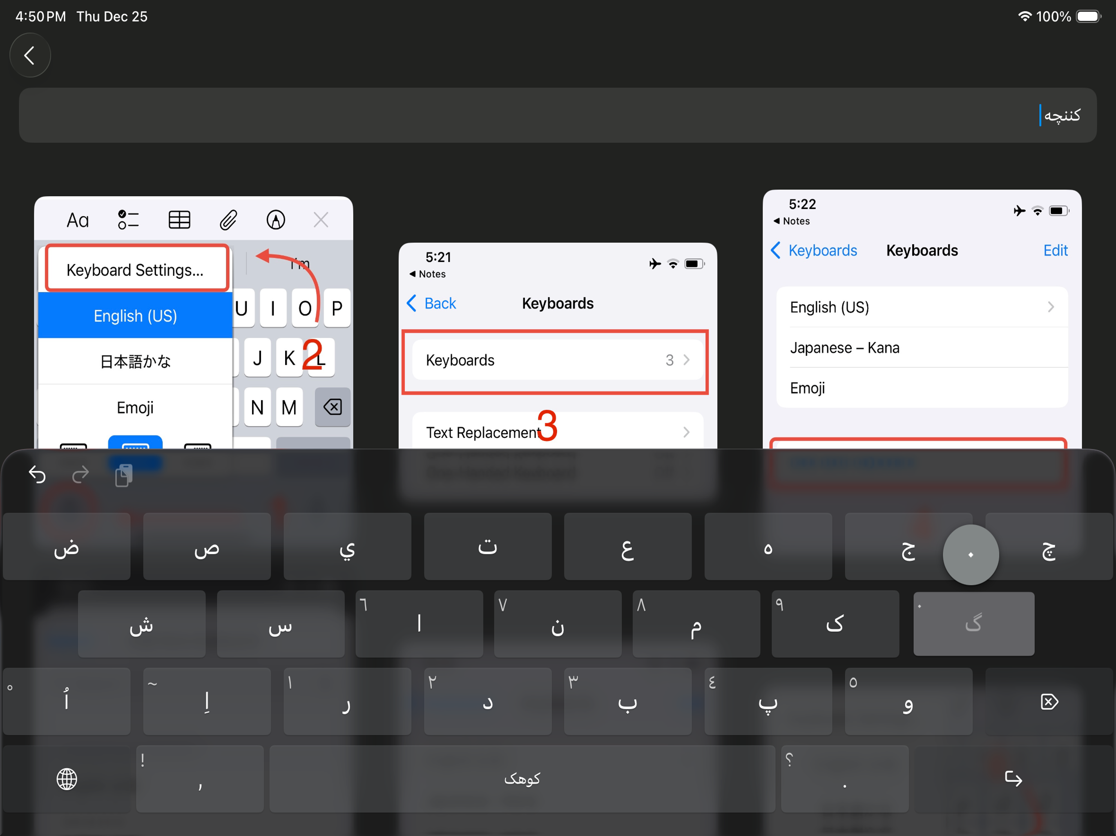Tap the undo arrow above the keyboard
1116x836 pixels.
click(x=37, y=474)
